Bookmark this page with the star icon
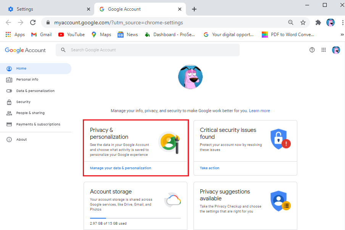Viewport: 345px width, 230px height. pos(303,22)
